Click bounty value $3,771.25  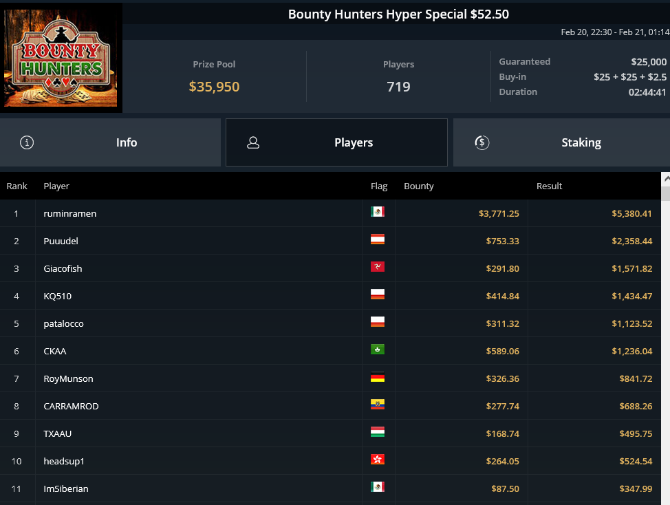[x=499, y=213]
